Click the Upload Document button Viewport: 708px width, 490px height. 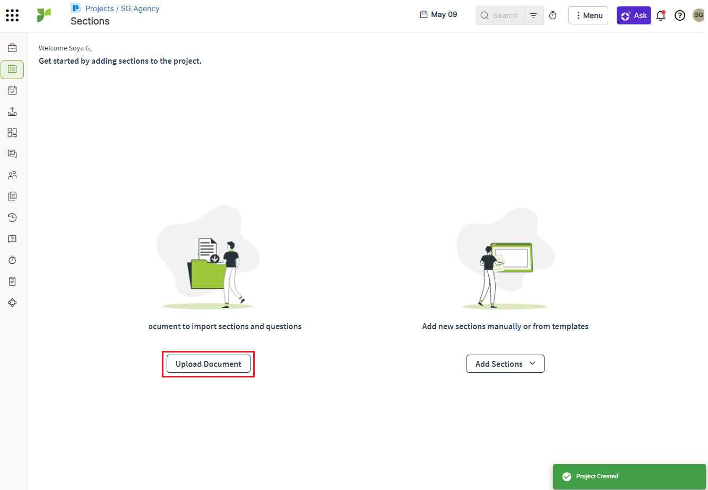pos(209,364)
